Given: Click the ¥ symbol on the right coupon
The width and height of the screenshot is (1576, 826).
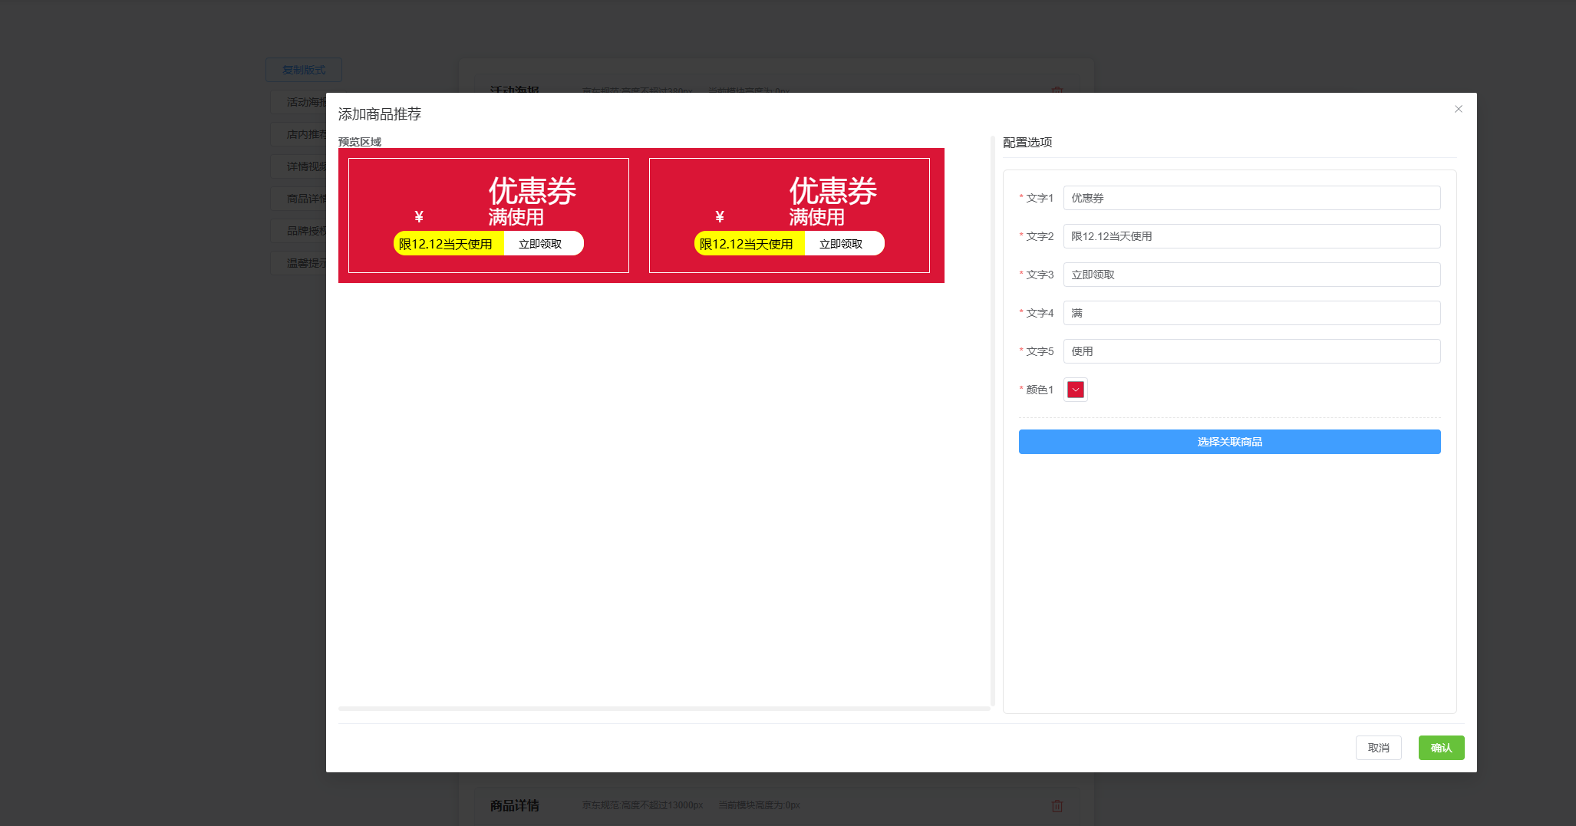Looking at the screenshot, I should coord(720,216).
